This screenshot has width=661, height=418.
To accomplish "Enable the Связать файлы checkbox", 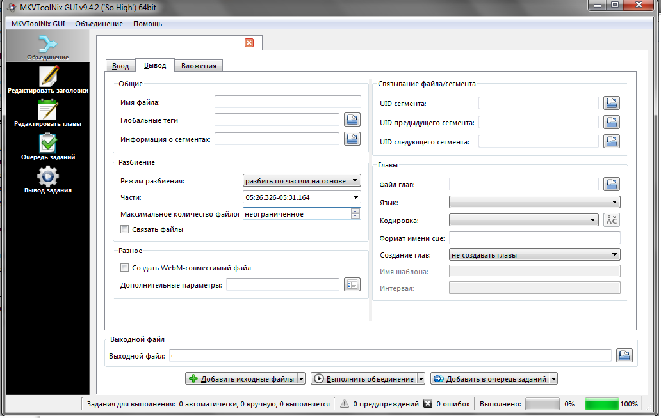I will point(124,229).
